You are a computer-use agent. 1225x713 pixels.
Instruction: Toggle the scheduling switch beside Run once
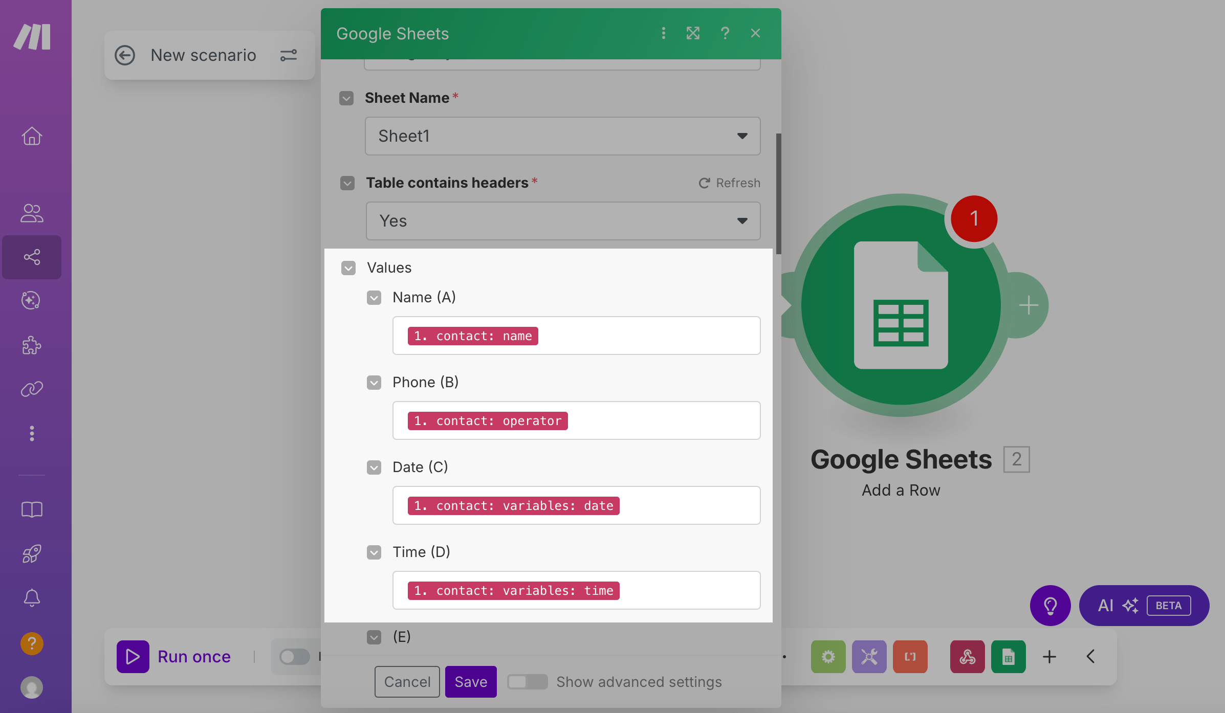pos(295,657)
